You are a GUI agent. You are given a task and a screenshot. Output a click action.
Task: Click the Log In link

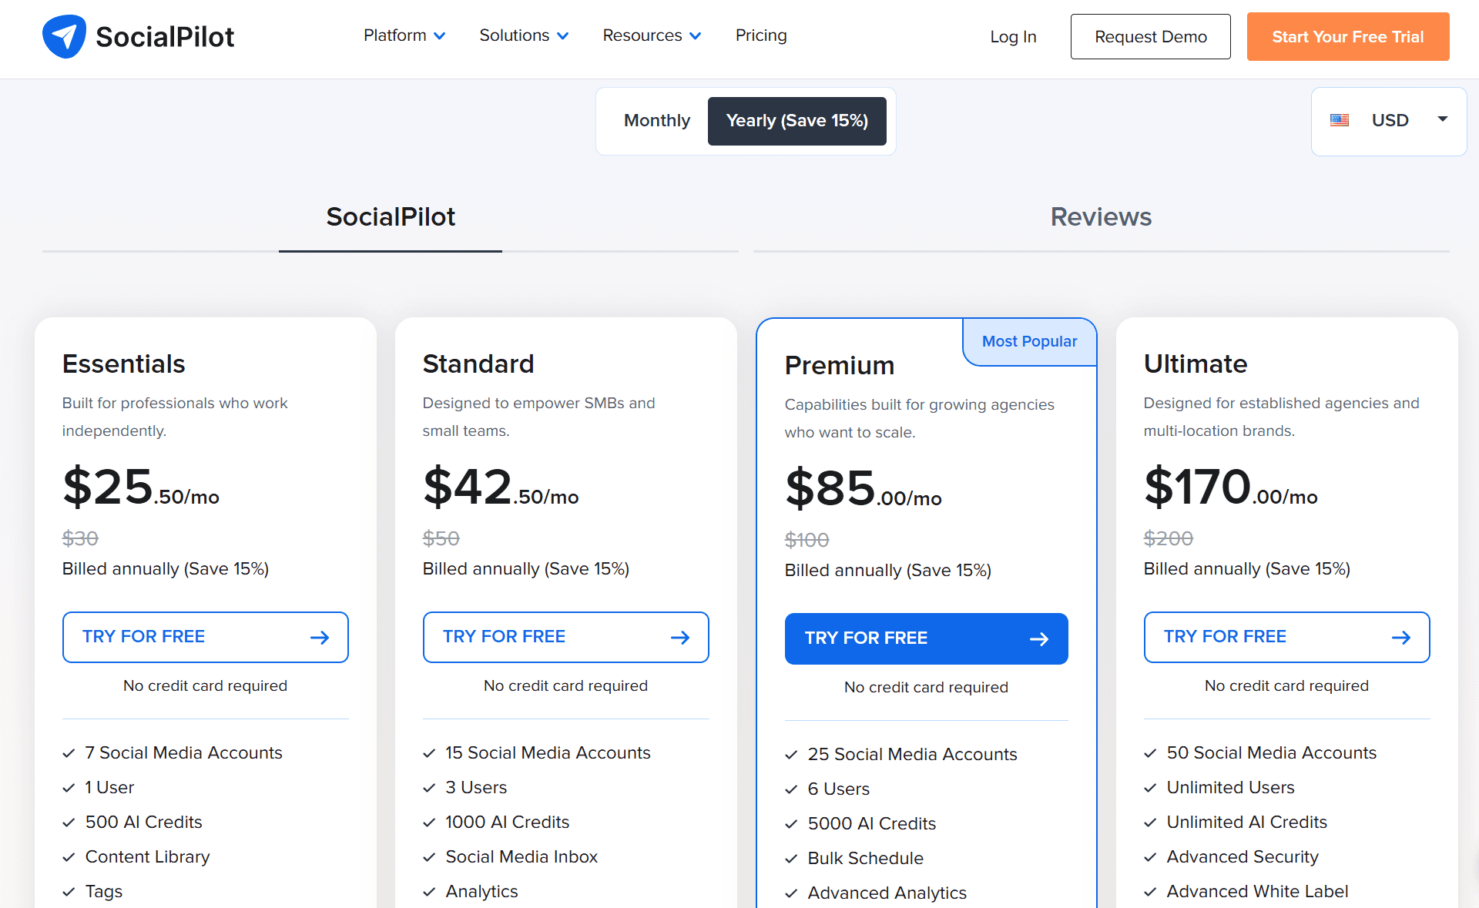(x=1013, y=37)
